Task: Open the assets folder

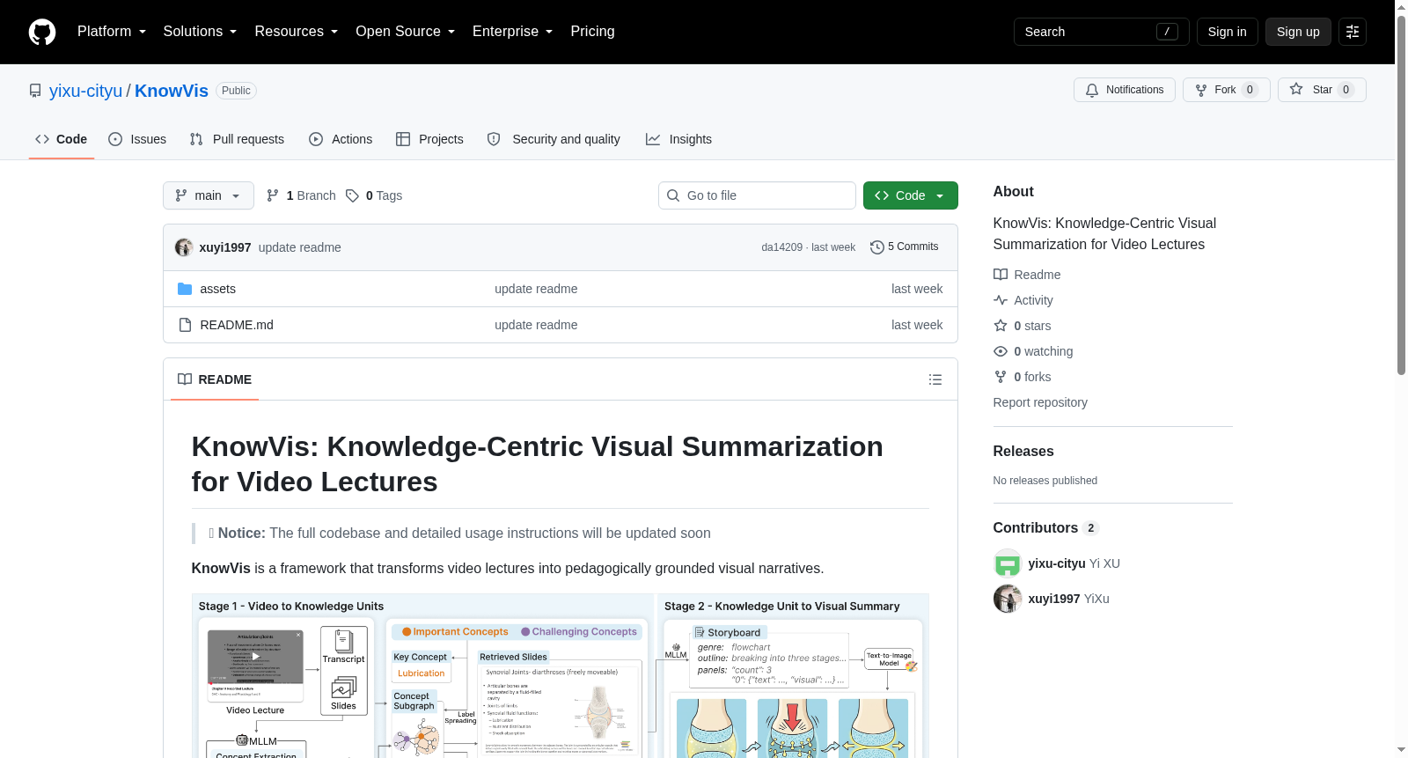Action: click(x=218, y=289)
